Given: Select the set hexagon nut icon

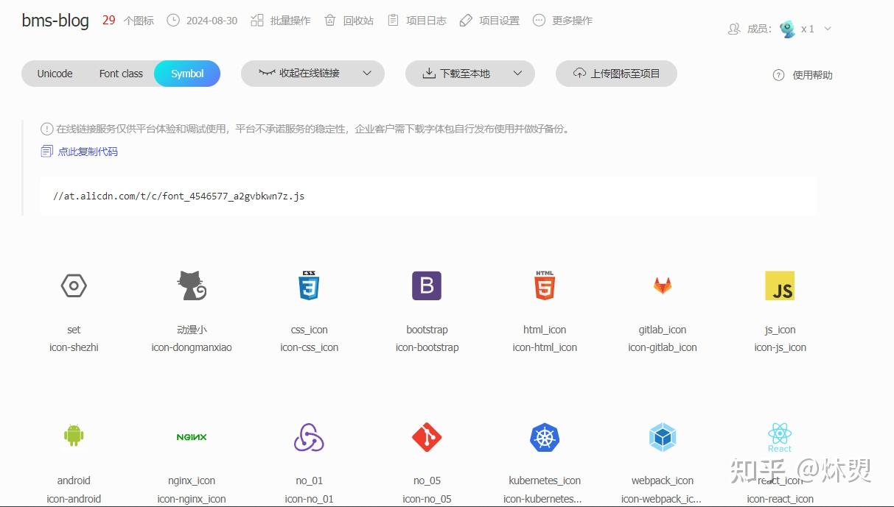Looking at the screenshot, I should 74,286.
